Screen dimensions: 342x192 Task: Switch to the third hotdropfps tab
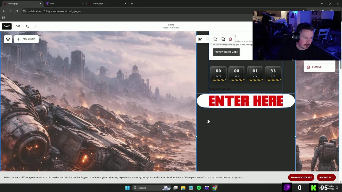(106, 3)
